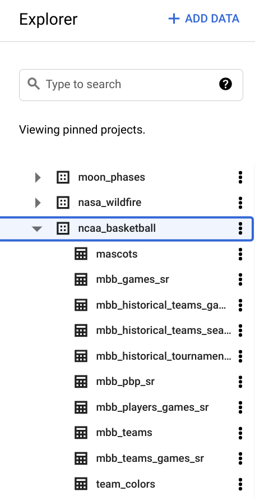
Task: Open the search help question mark icon
Action: pyautogui.click(x=226, y=85)
